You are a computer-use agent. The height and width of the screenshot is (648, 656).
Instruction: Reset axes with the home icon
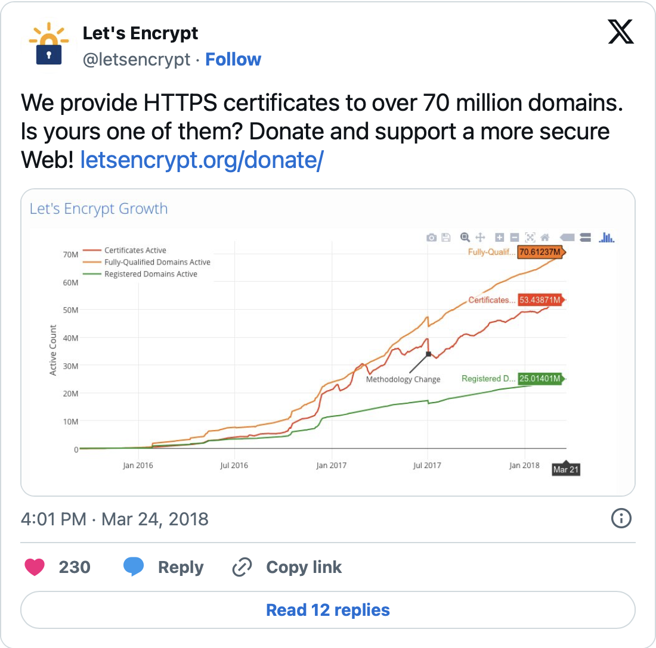(544, 238)
